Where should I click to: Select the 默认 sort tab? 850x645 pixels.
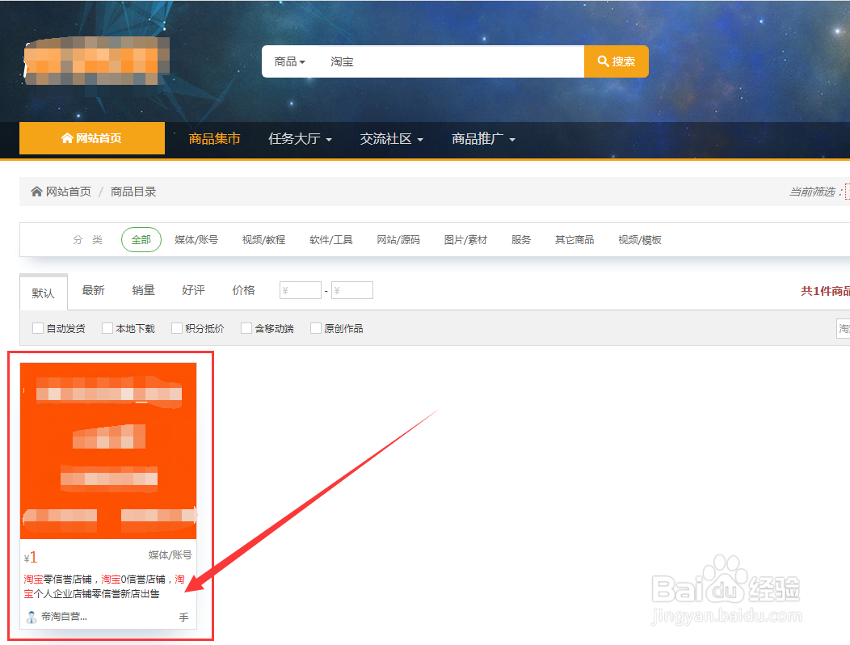tap(44, 293)
